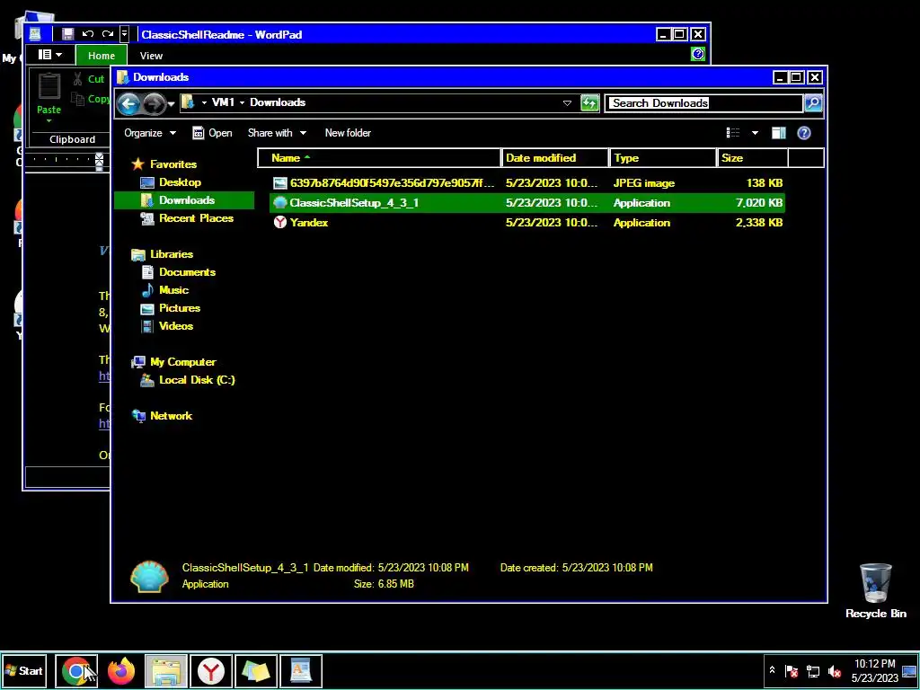This screenshot has width=920, height=690.
Task: Open Documents library
Action: 187,272
